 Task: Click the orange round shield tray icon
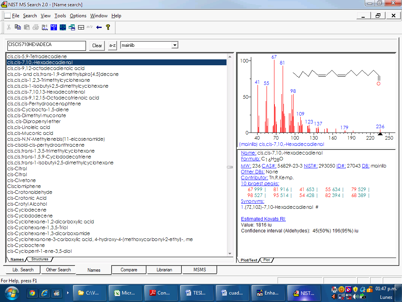341,289
